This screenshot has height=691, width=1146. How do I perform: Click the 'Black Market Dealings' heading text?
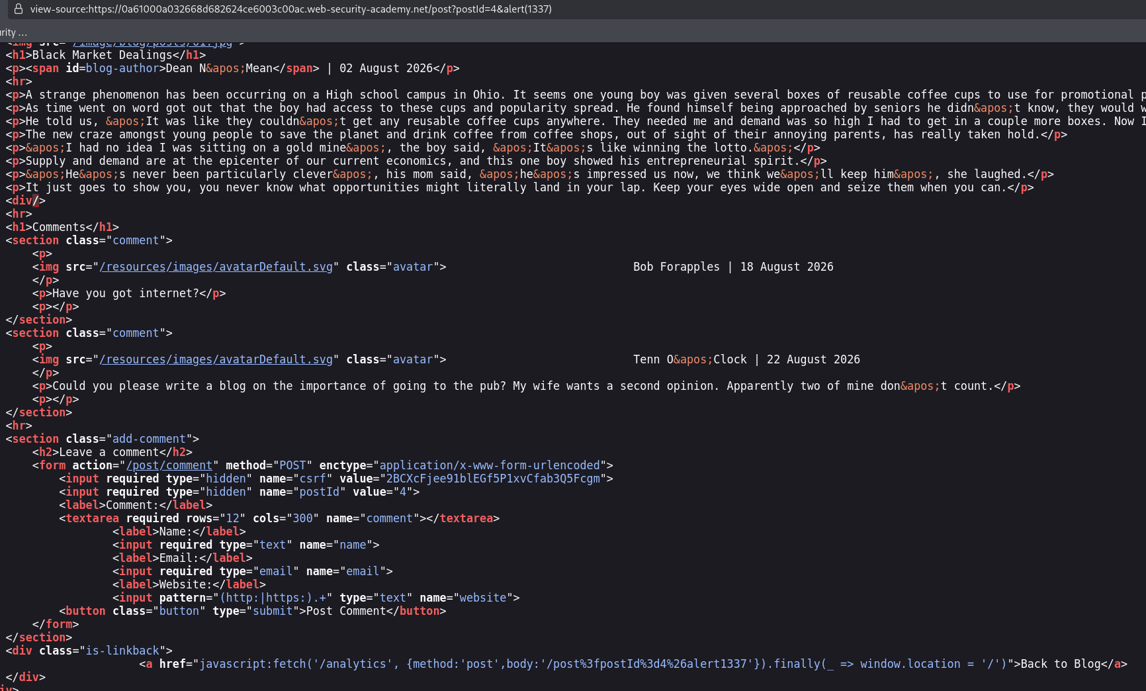point(103,55)
